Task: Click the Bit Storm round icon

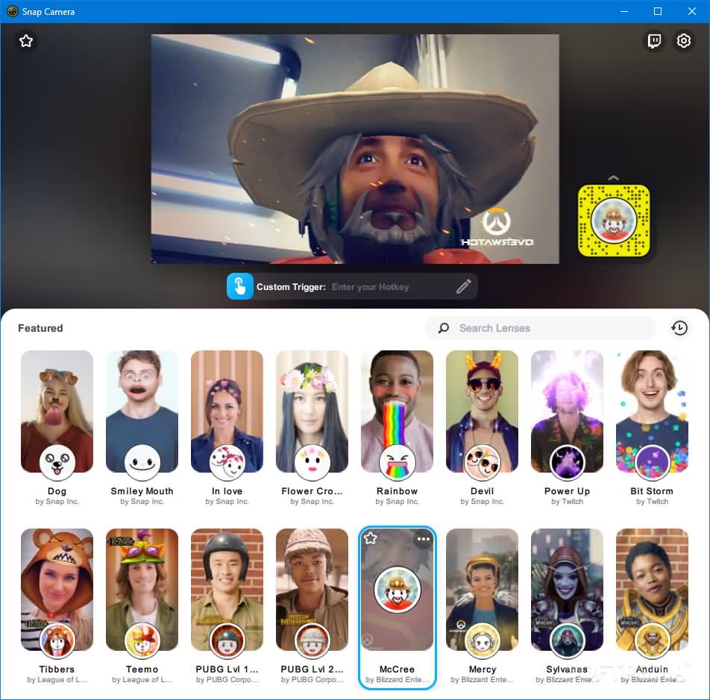Action: (652, 462)
